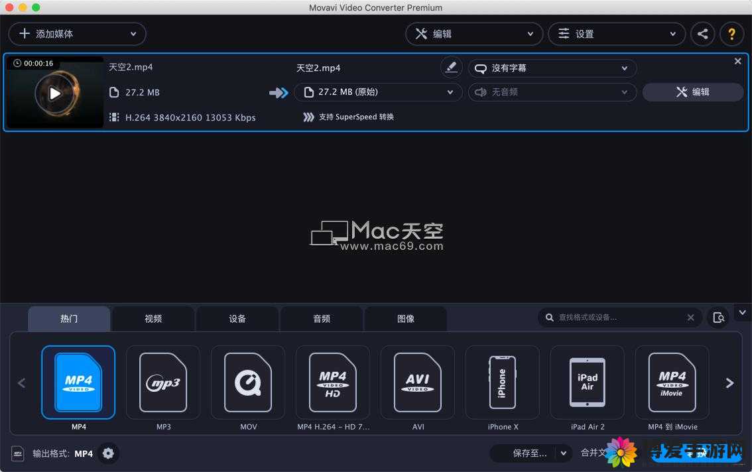The image size is (752, 472).
Task: Open help via question mark icon
Action: click(732, 34)
